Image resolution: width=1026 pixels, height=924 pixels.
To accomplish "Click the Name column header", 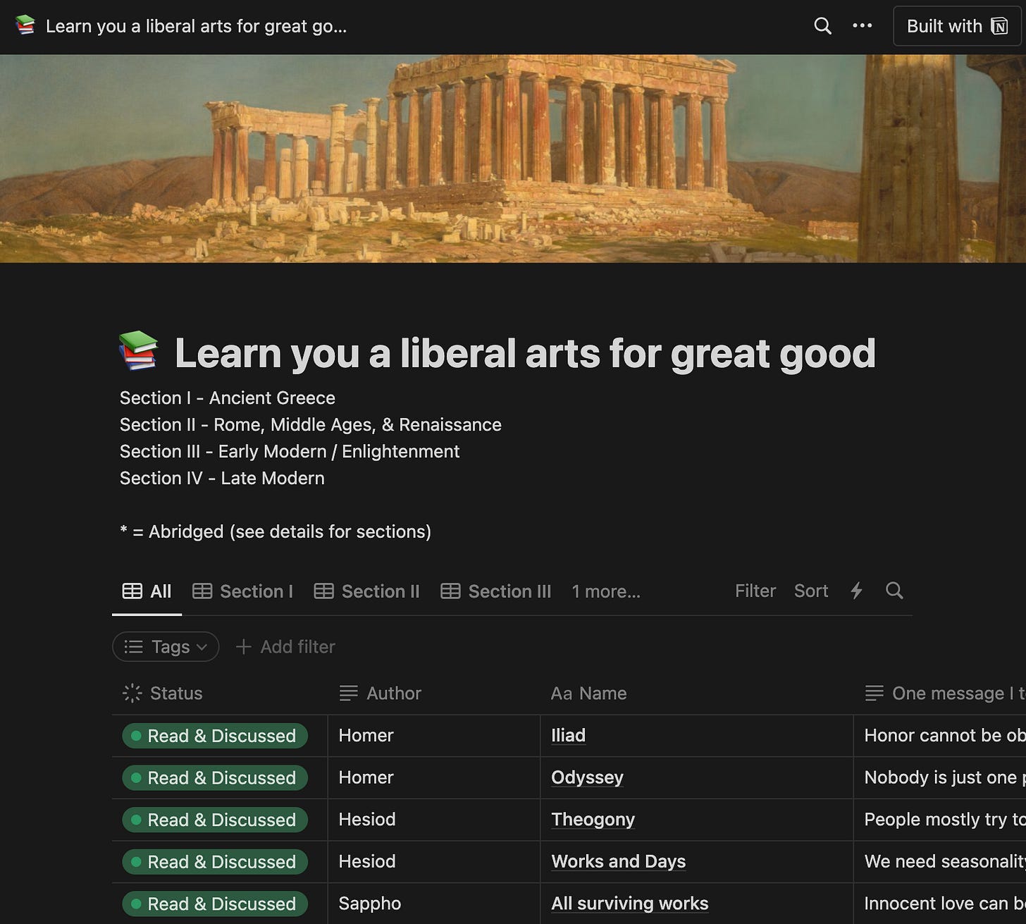I will coord(697,694).
